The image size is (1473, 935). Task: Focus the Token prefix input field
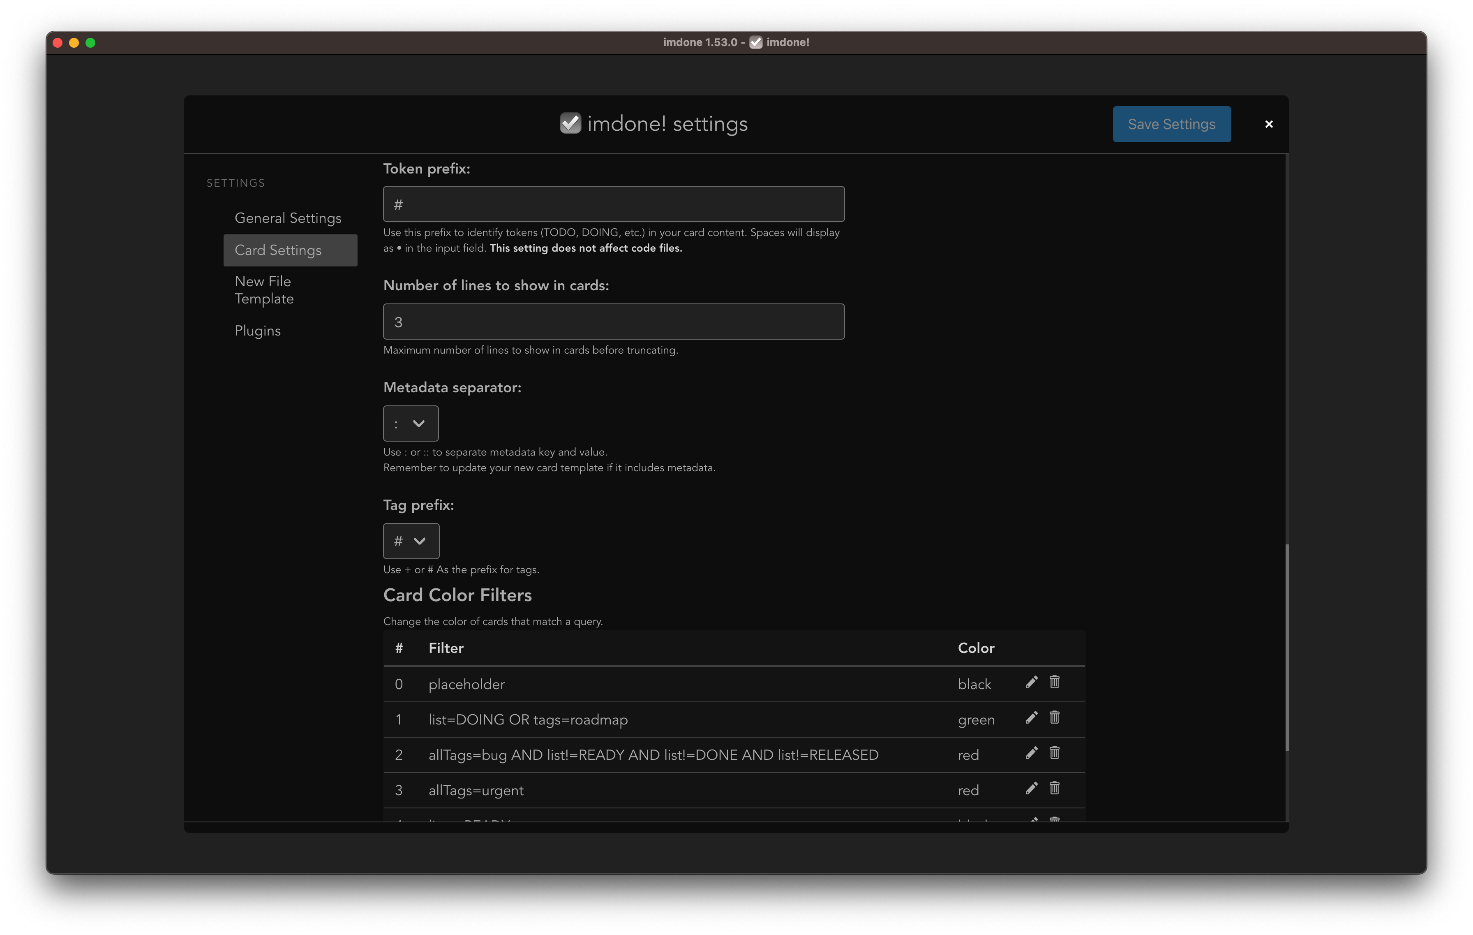coord(614,204)
